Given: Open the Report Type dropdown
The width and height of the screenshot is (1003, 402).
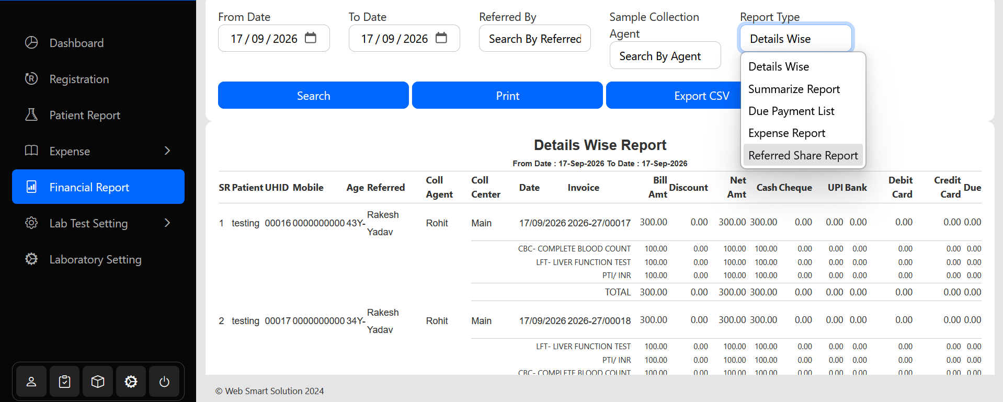Looking at the screenshot, I should point(796,38).
